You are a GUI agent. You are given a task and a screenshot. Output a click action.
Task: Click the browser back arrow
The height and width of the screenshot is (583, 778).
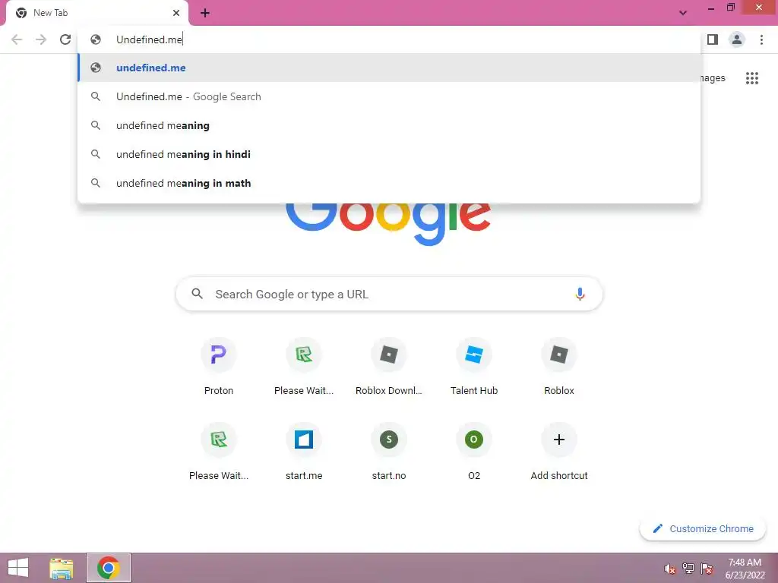pos(17,39)
